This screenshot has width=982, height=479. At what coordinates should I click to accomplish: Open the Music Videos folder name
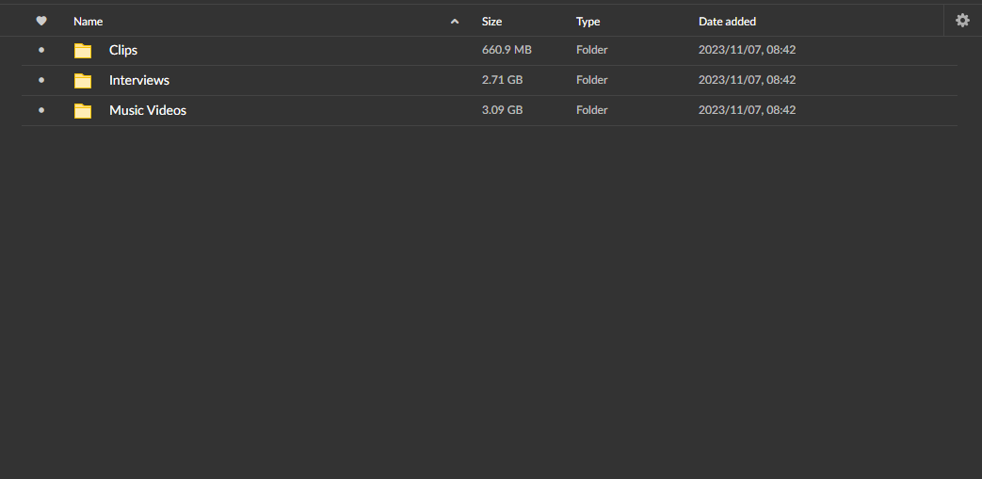(x=148, y=110)
